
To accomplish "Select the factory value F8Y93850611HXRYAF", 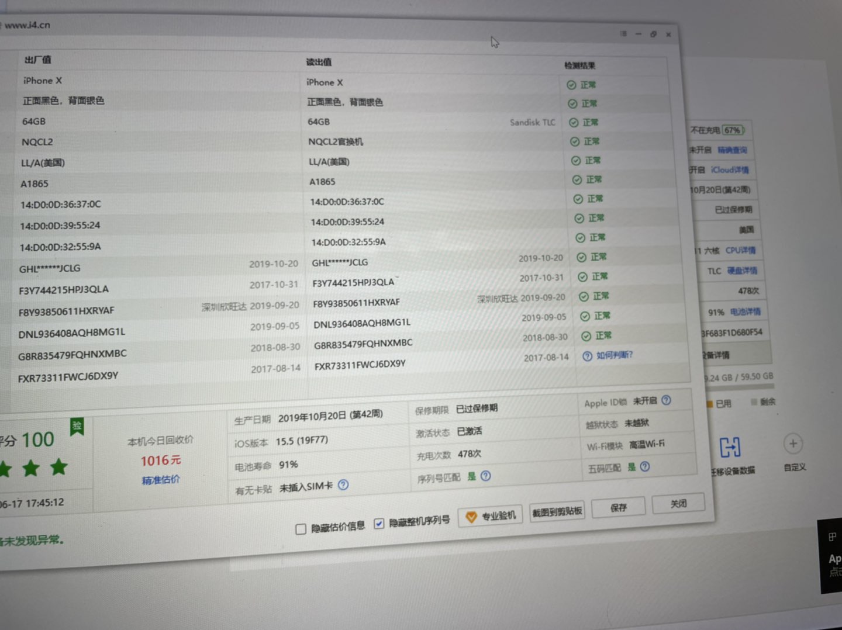I will [x=66, y=311].
